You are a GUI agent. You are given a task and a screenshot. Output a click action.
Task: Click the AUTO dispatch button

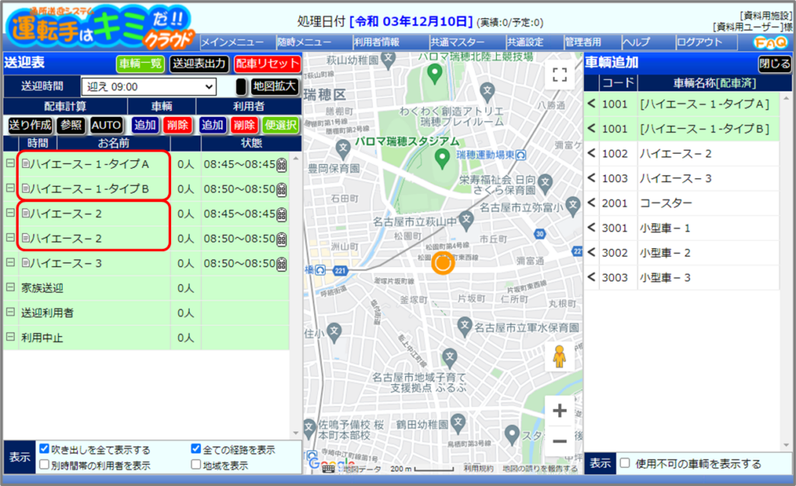(106, 124)
